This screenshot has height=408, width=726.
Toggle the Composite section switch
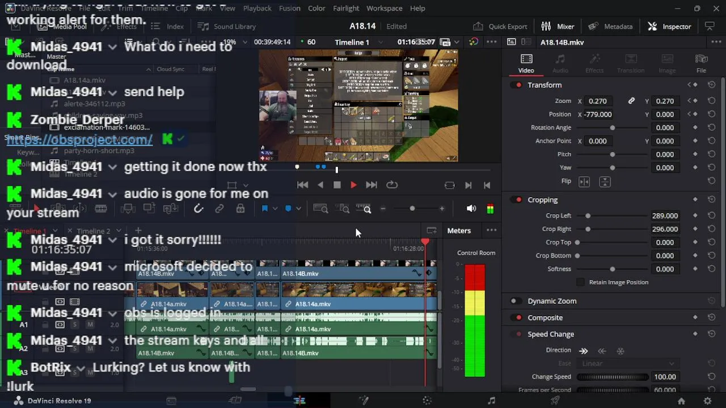pyautogui.click(x=517, y=318)
